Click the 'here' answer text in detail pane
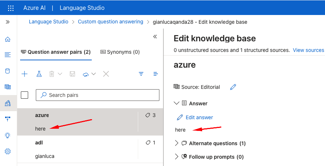Image resolution: width=325 pixels, height=166 pixels. [180, 130]
